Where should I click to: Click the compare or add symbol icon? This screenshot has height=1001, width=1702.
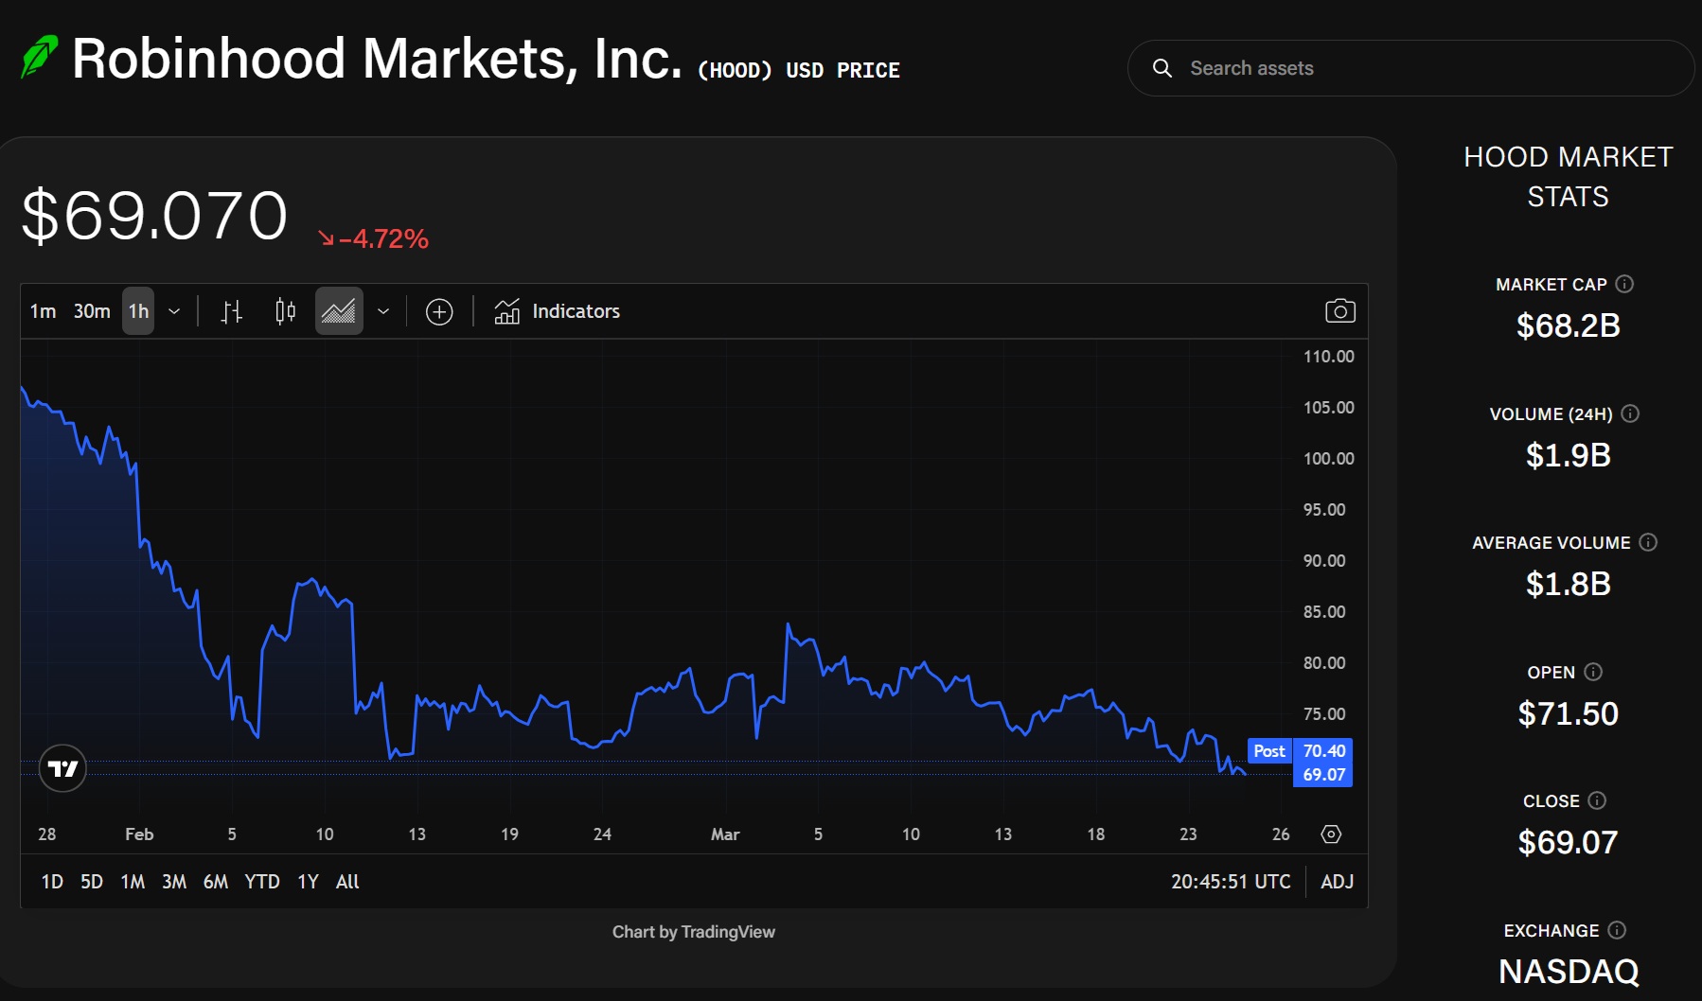(x=439, y=311)
